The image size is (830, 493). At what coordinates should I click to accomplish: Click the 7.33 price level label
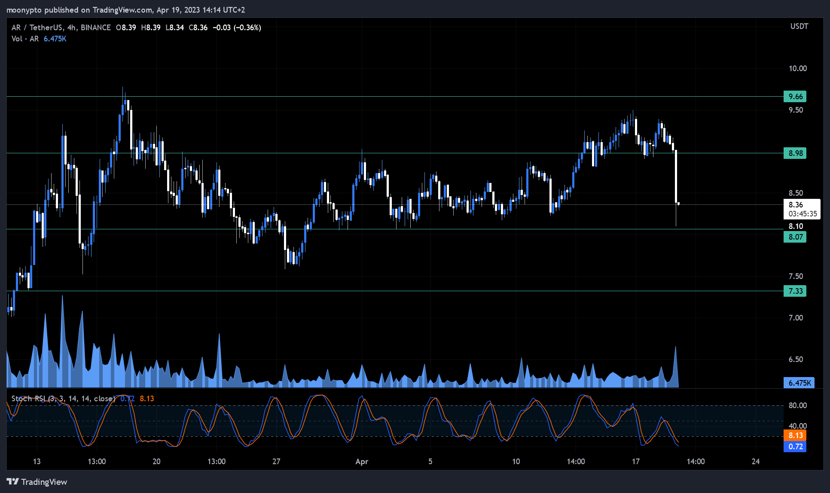click(795, 291)
